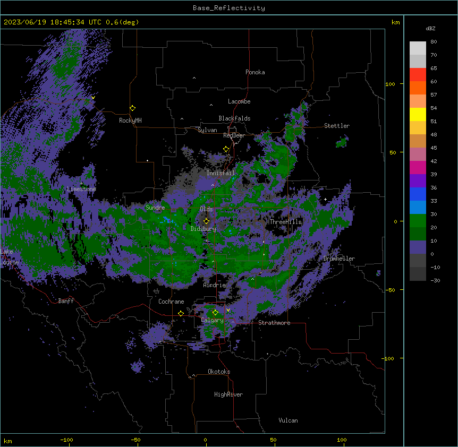Click the Didsbury city label
Screen dimensions: 458x447
click(x=203, y=229)
